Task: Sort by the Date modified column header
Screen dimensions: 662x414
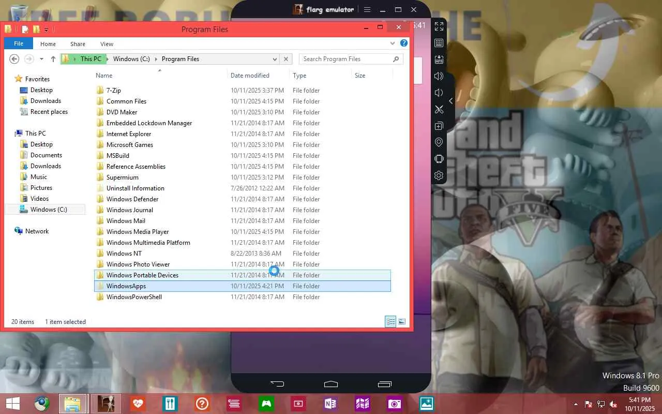Action: (x=259, y=76)
